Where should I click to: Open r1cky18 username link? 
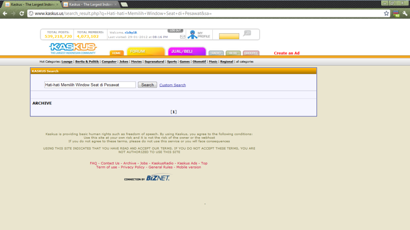[x=131, y=33]
